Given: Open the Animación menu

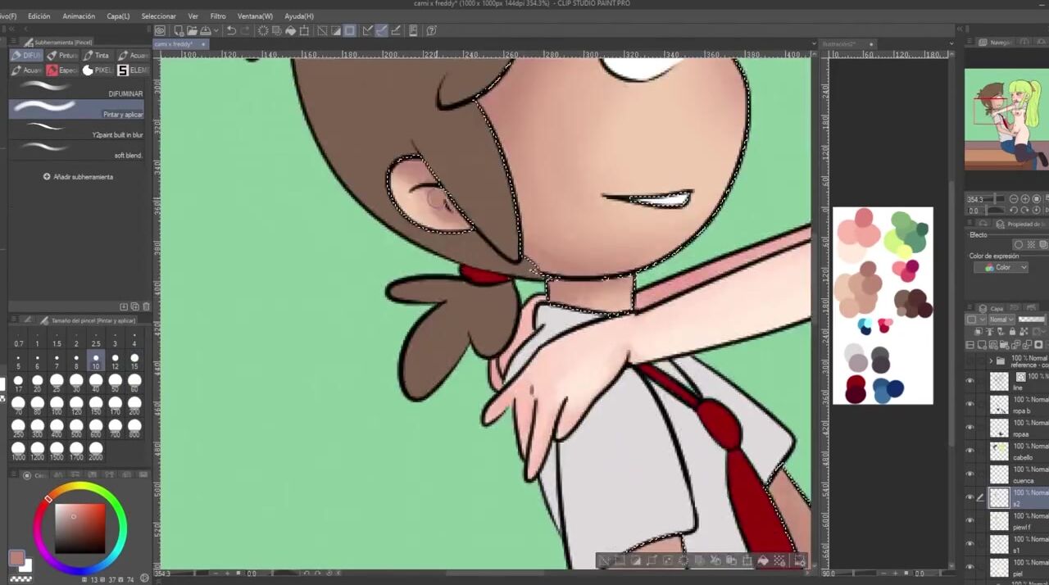Looking at the screenshot, I should 79,16.
